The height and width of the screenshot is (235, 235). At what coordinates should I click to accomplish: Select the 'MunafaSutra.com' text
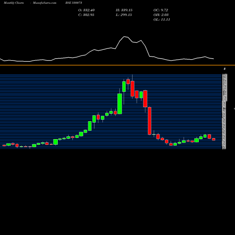(x=45, y=3)
